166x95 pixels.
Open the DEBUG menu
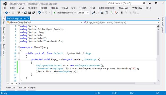point(54,8)
